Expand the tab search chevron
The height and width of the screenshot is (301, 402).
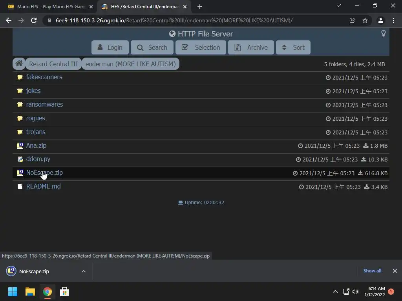pos(339,5)
